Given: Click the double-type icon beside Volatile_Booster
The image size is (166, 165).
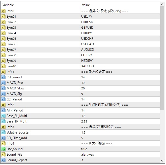Looking at the screenshot, I should [x=3, y=132].
